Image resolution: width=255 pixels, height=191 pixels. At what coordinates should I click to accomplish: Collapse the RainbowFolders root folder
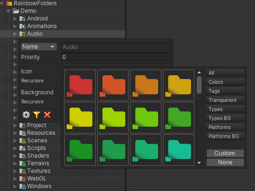click(x=2, y=4)
